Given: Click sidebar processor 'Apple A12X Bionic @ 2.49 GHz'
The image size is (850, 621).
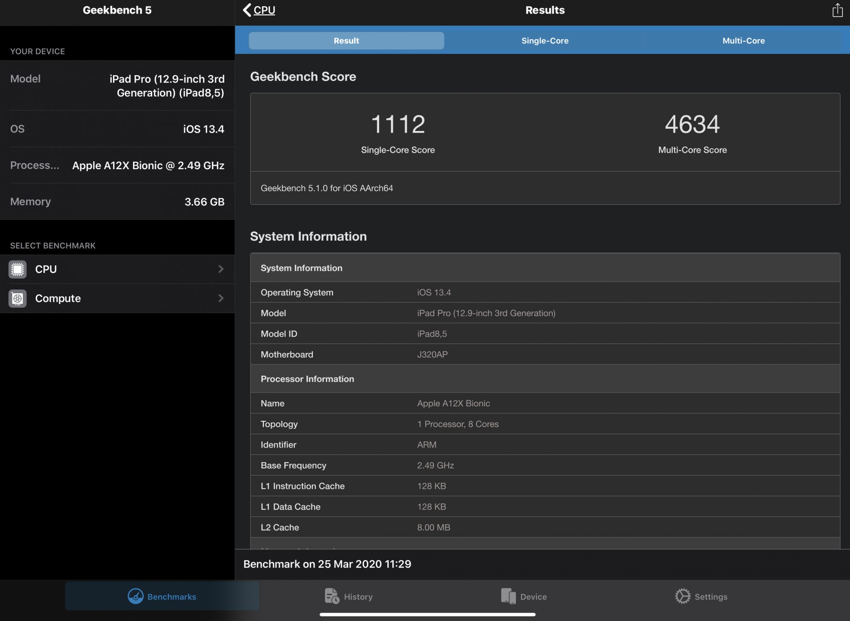Looking at the screenshot, I should click(148, 165).
